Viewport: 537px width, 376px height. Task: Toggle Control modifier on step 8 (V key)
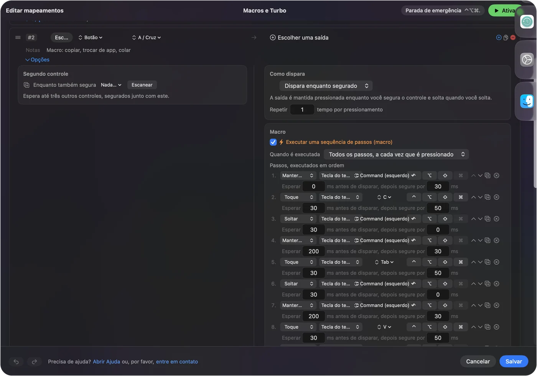coord(413,327)
